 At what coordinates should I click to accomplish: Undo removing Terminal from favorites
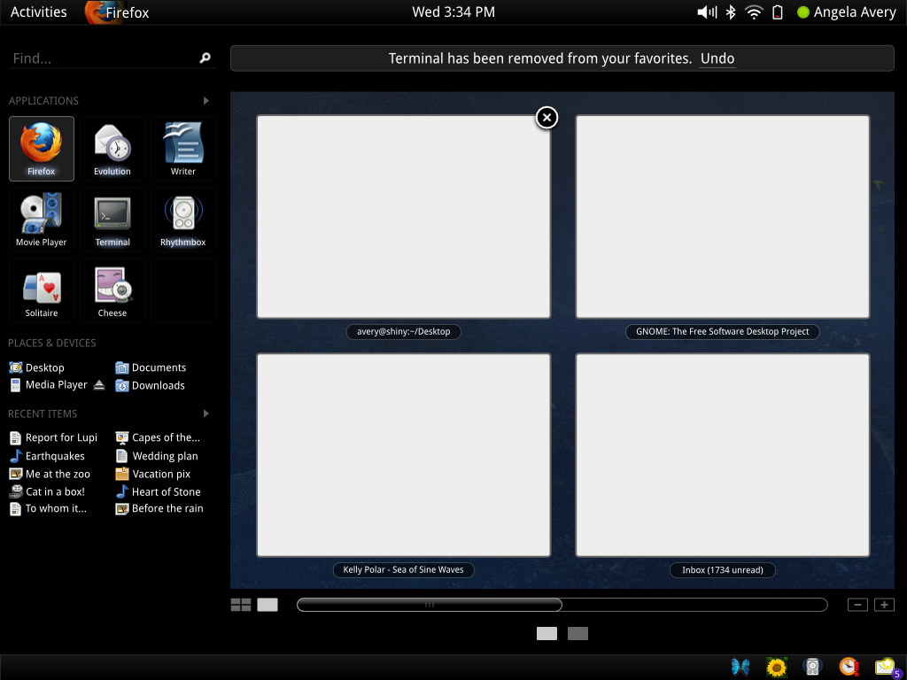[x=717, y=58]
